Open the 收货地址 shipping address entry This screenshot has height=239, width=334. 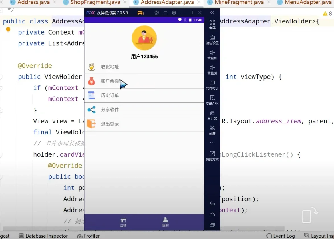click(110, 67)
